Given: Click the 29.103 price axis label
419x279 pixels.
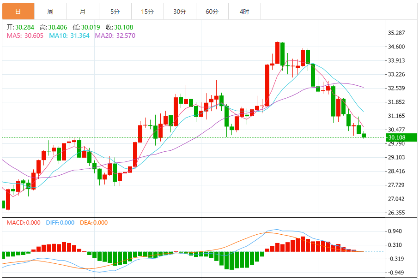Looking at the screenshot, I should point(396,157).
